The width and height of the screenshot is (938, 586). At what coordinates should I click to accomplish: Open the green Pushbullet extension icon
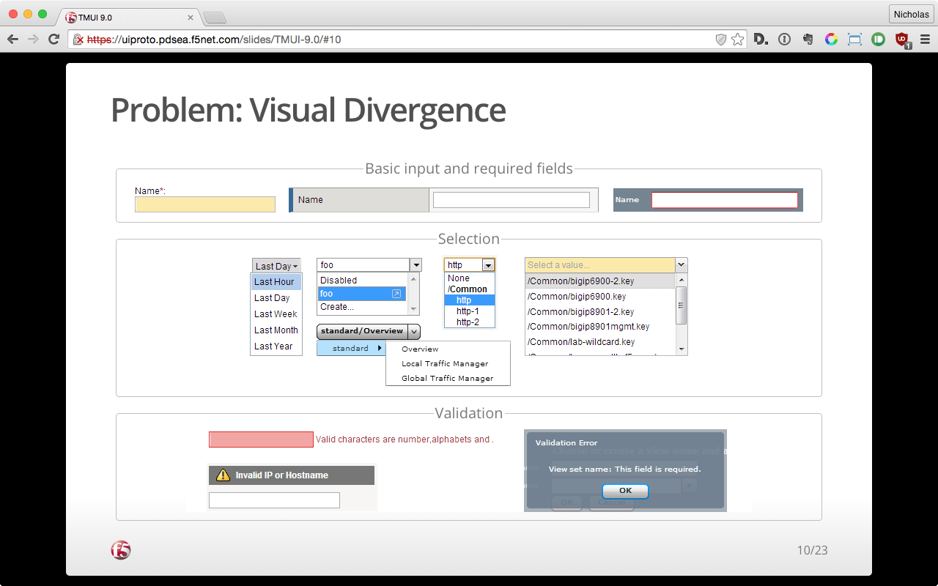(879, 40)
